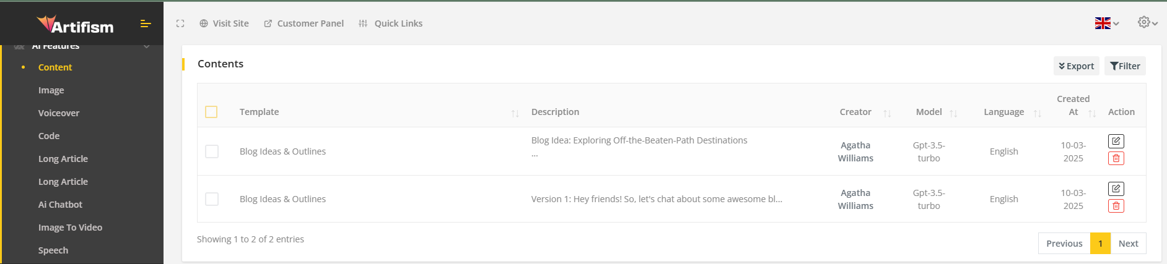
Task: Collapse the sidebar with the hamburger icon
Action: pos(146,23)
